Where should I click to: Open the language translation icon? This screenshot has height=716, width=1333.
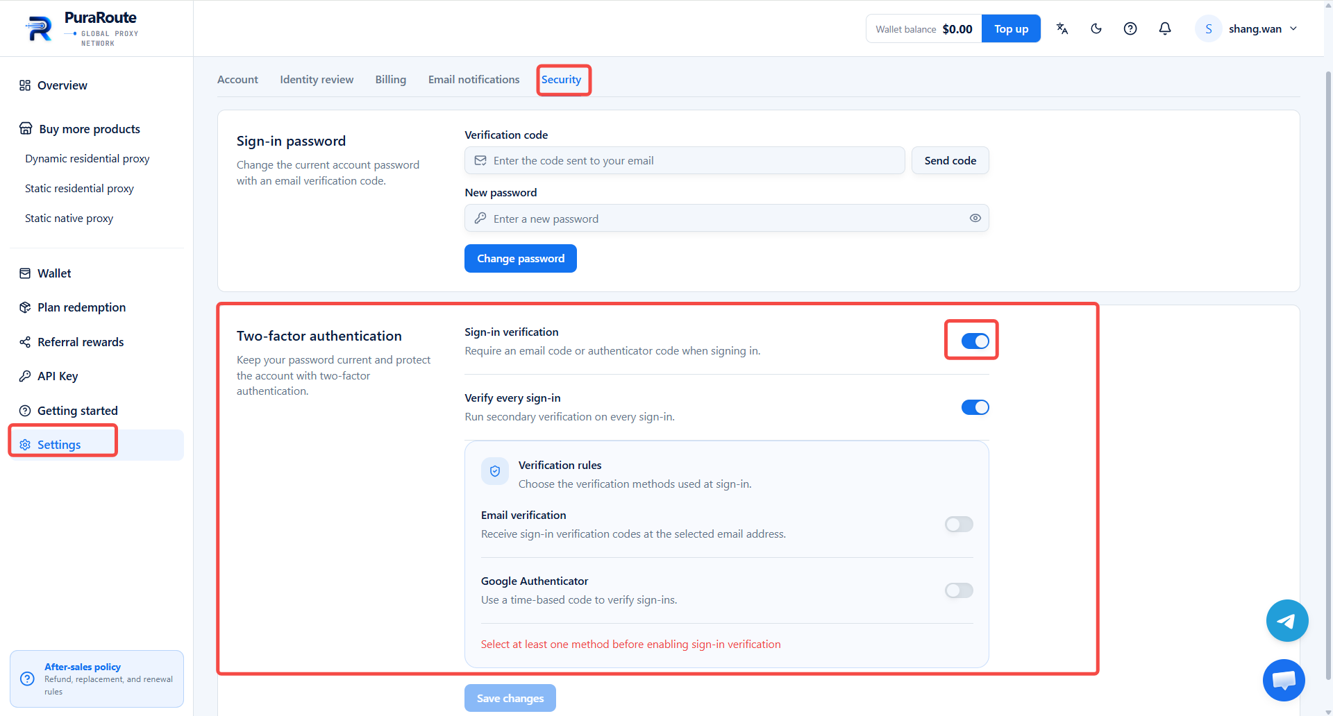[x=1062, y=28]
